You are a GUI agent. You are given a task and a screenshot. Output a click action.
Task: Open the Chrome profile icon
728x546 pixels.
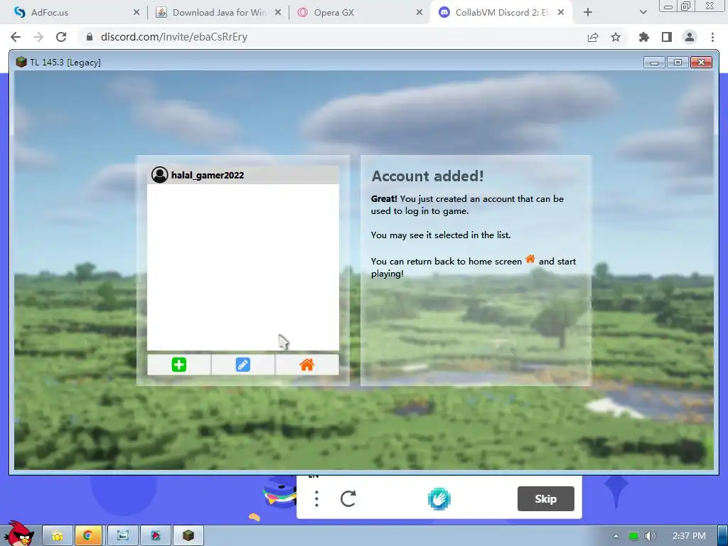(x=690, y=37)
